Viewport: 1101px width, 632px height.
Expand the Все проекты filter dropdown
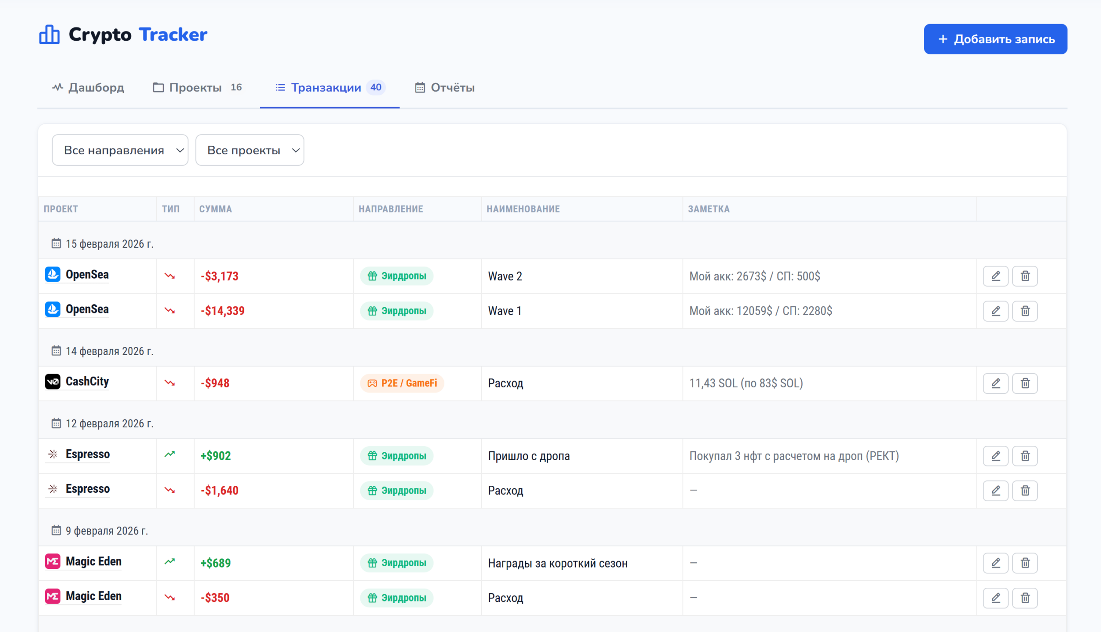coord(249,150)
